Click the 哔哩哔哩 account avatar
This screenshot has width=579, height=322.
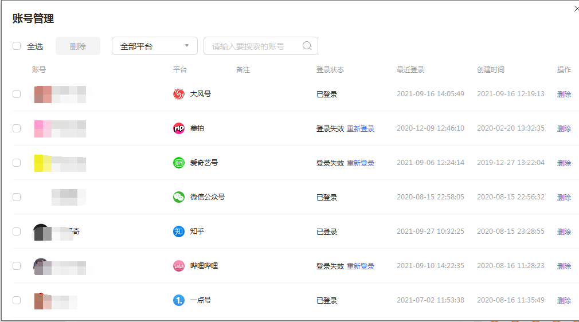42,266
